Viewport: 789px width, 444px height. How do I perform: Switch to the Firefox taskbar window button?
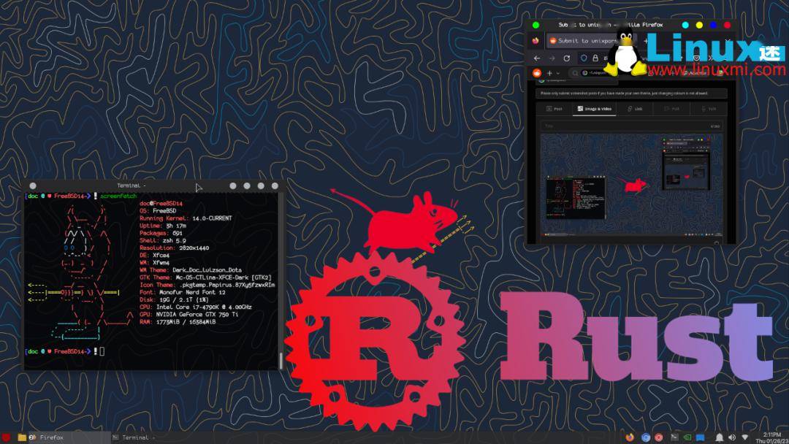[x=68, y=437]
